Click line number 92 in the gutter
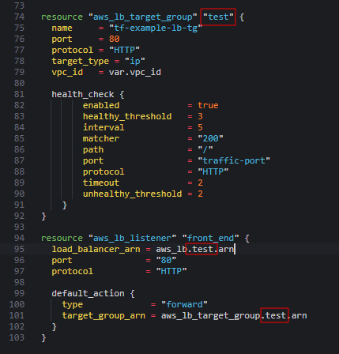339x354 pixels. [x=19, y=216]
